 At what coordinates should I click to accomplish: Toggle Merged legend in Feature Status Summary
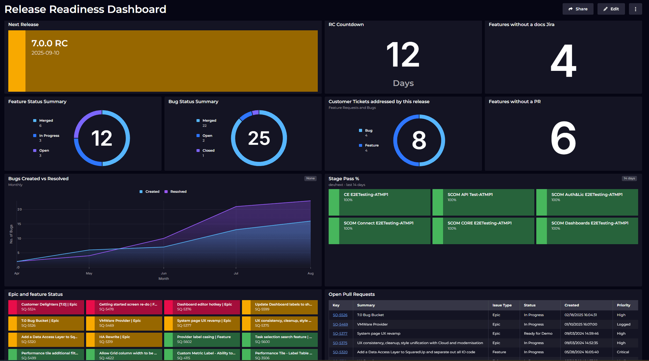pos(43,120)
